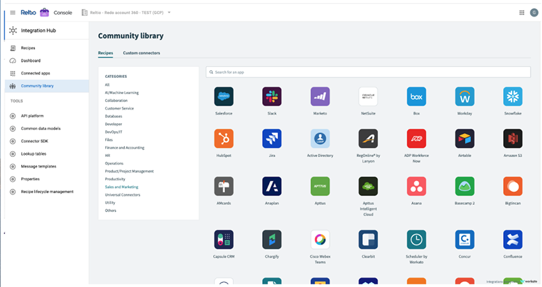Filter by Sales and Marketing category
Image resolution: width=542 pixels, height=287 pixels.
click(121, 187)
